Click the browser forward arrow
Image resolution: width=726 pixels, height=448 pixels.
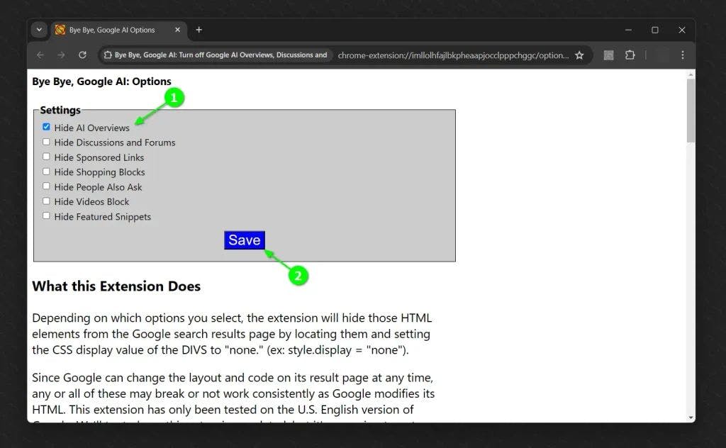tap(62, 55)
